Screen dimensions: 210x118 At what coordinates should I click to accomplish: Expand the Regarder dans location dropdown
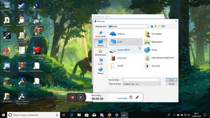pyautogui.click(x=147, y=27)
